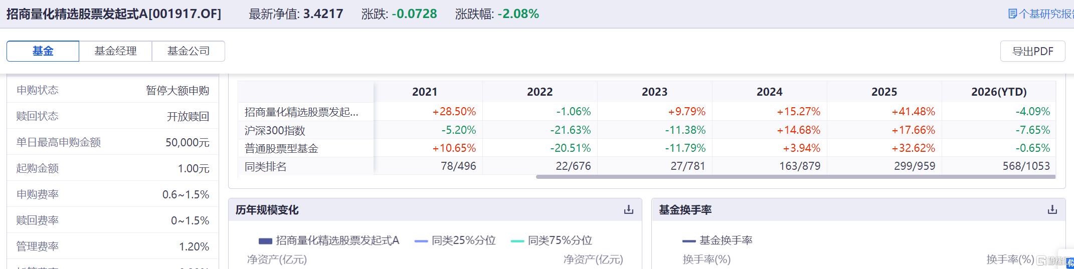
Task: Click the 暂停大额申购 status value
Action: tap(177, 91)
